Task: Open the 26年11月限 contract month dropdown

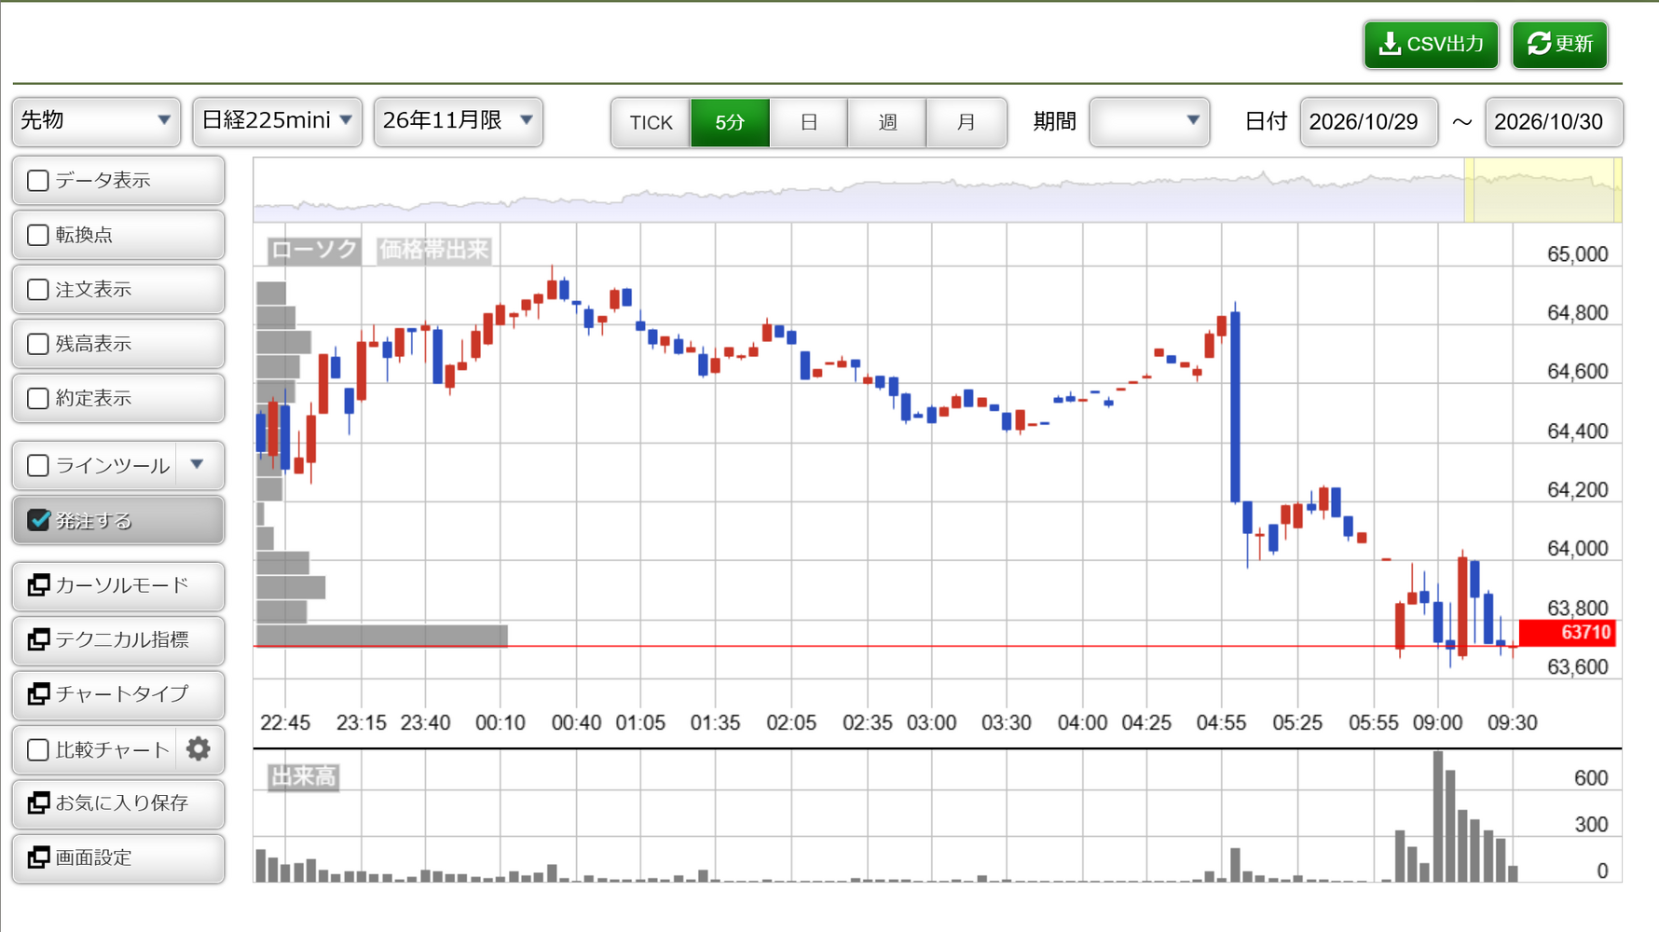Action: tap(458, 121)
